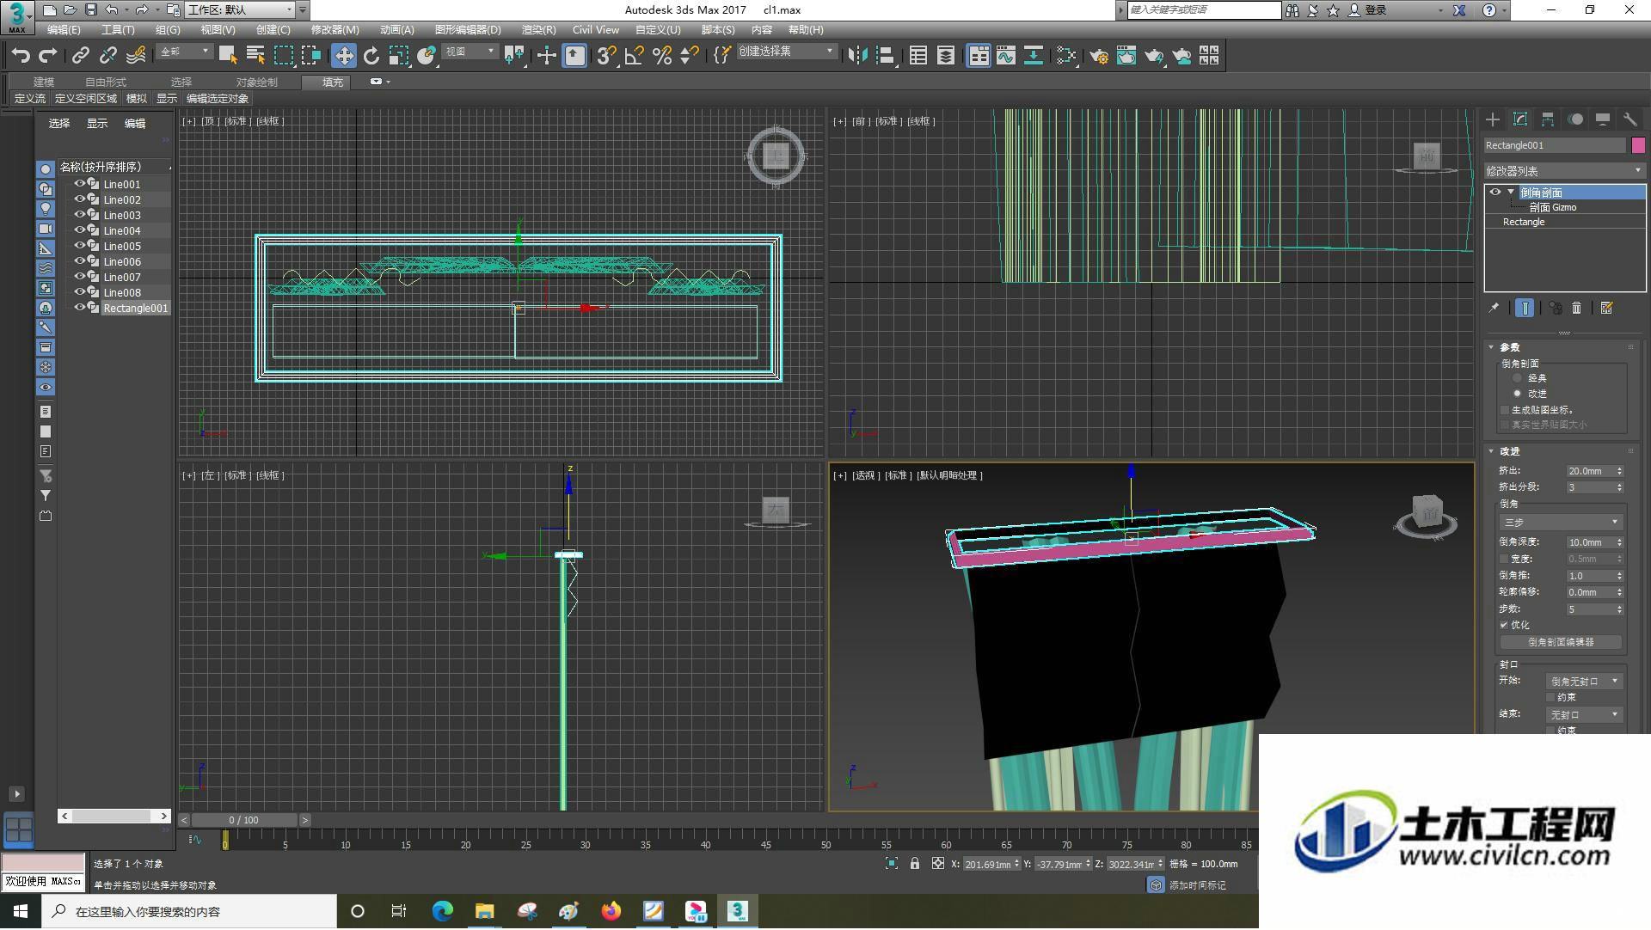Open Select by Name list icon
The height and width of the screenshot is (930, 1651).
point(255,56)
